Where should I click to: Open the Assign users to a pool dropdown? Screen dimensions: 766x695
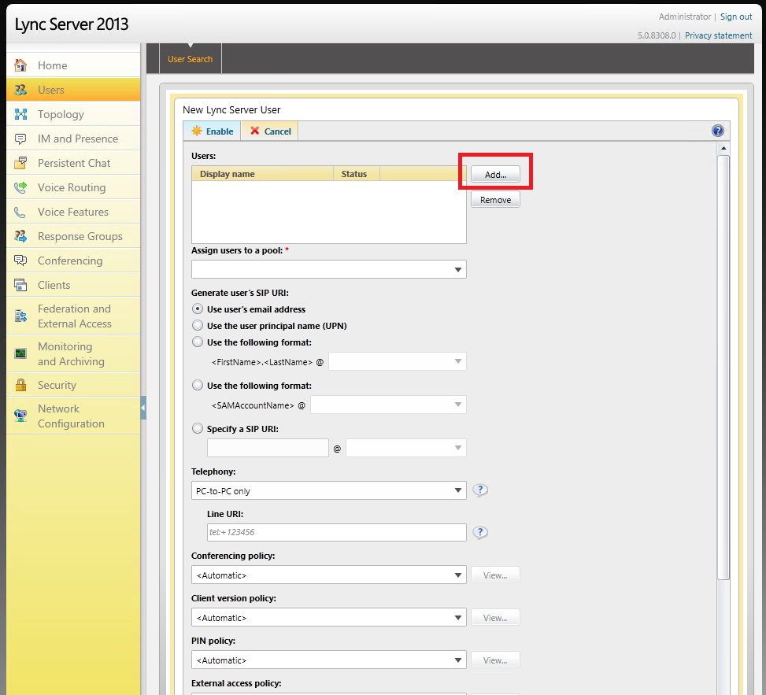pyautogui.click(x=329, y=269)
